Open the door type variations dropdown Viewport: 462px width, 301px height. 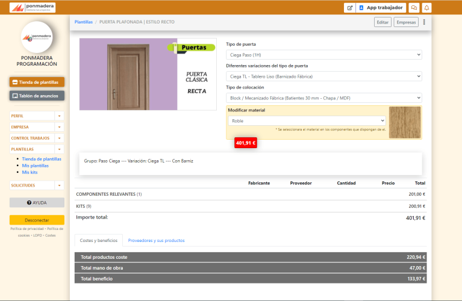click(x=324, y=76)
